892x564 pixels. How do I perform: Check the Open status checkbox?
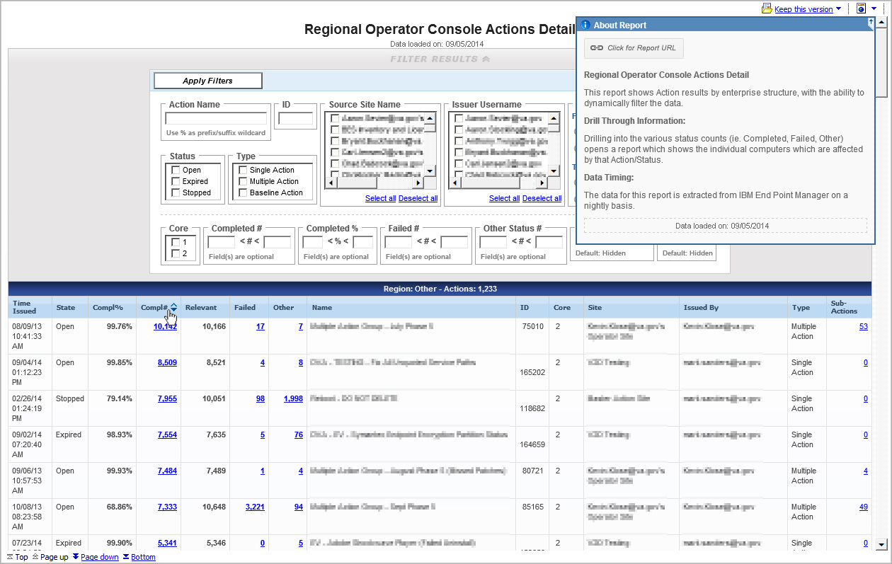pyautogui.click(x=175, y=170)
